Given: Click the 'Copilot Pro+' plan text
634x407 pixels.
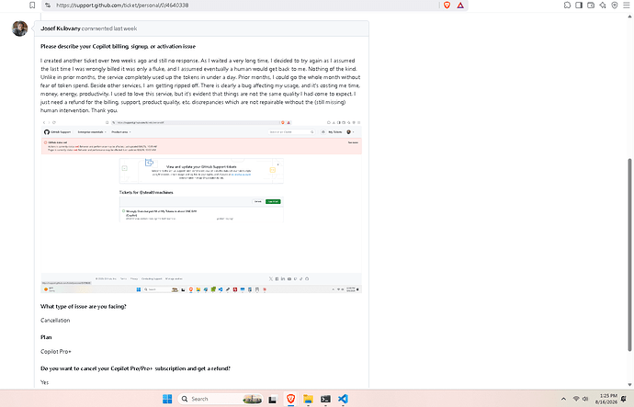Looking at the screenshot, I should (x=56, y=351).
